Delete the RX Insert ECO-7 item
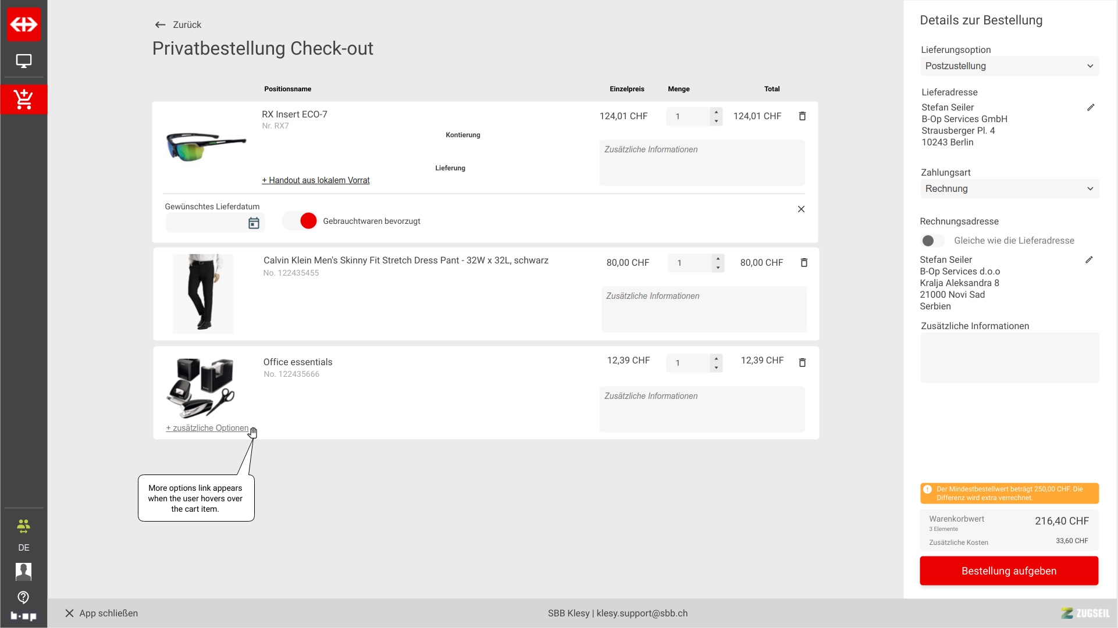The width and height of the screenshot is (1118, 628). pos(802,116)
